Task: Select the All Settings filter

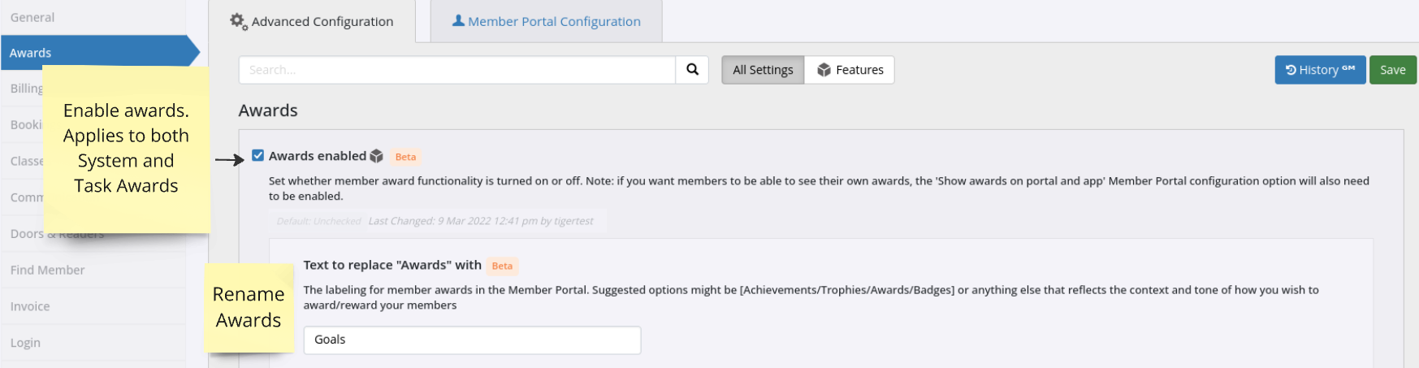Action: tap(763, 70)
